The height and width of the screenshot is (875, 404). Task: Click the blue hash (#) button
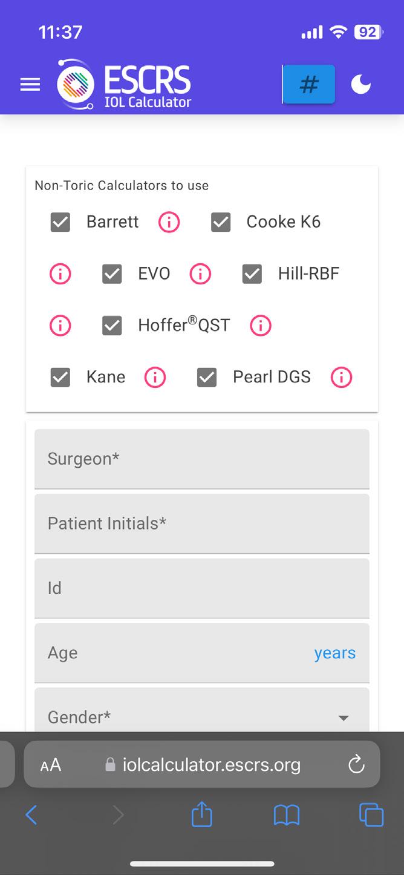309,84
